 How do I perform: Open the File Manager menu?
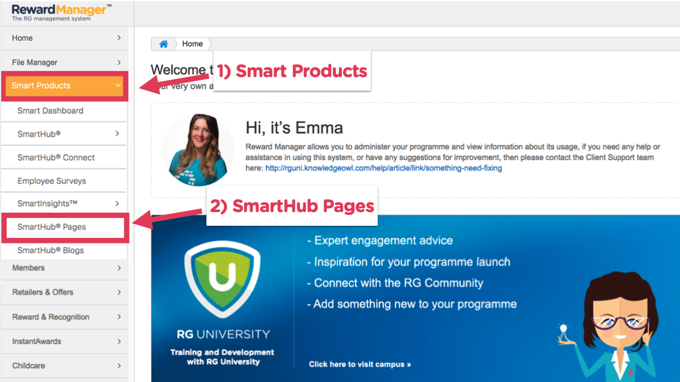click(x=64, y=63)
